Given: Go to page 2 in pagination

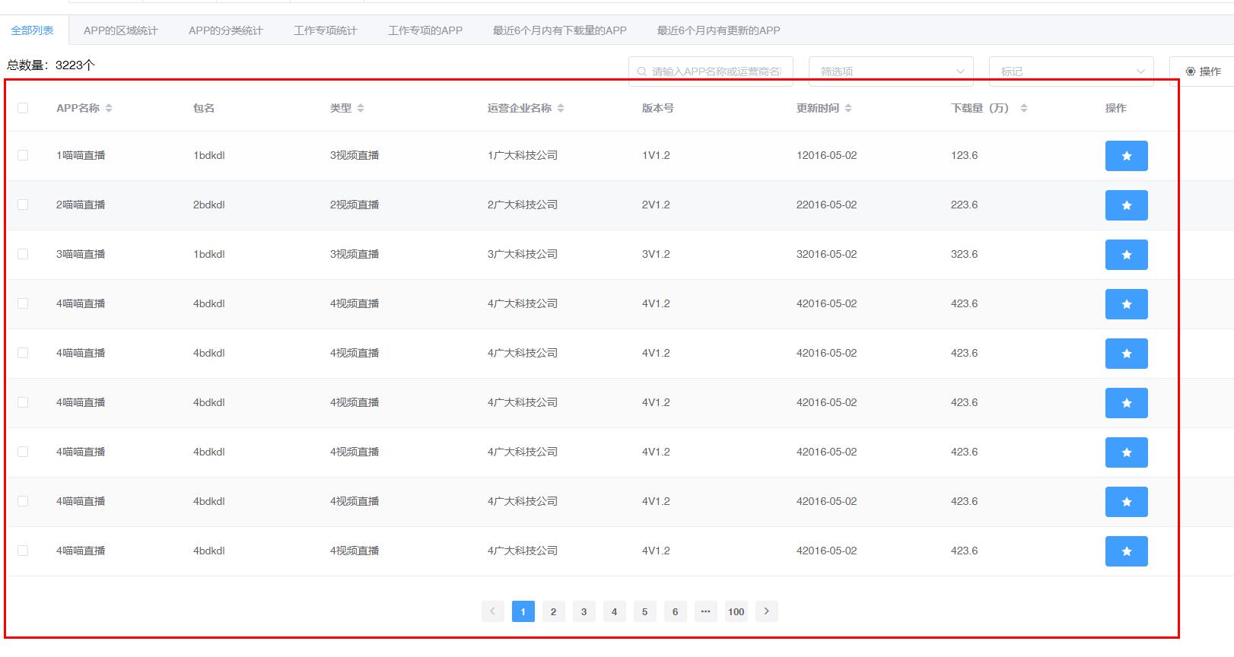Looking at the screenshot, I should (553, 611).
